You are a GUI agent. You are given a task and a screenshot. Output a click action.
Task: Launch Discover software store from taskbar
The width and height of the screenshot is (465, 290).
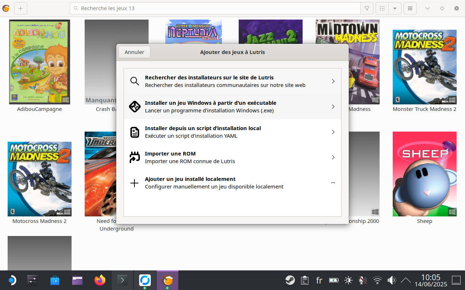(x=55, y=280)
